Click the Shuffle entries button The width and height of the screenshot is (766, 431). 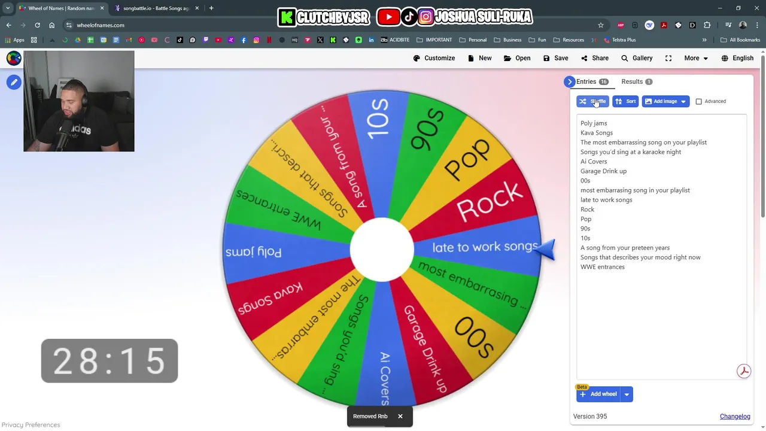(592, 101)
